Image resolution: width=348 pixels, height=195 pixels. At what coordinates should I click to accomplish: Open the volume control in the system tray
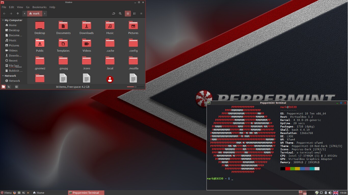point(330,192)
